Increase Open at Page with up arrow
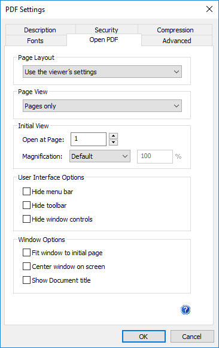 pyautogui.click(x=113, y=136)
